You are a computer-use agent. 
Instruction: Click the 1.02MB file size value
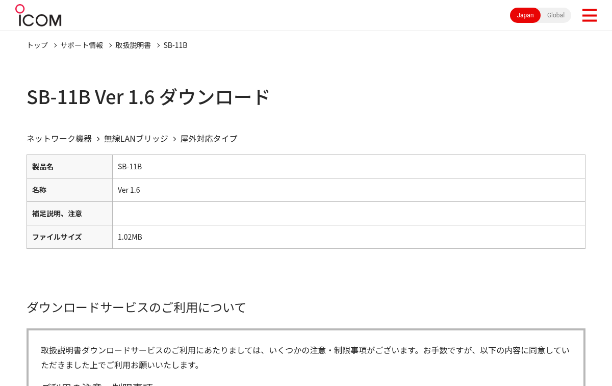coord(130,237)
